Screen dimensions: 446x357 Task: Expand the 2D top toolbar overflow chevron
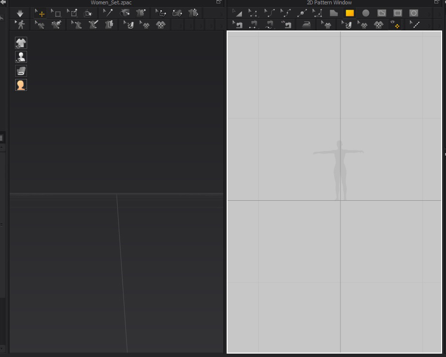click(x=429, y=14)
